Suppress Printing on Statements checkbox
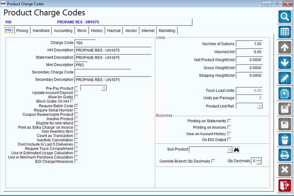This screenshot has height=196, width=294. (229, 121)
